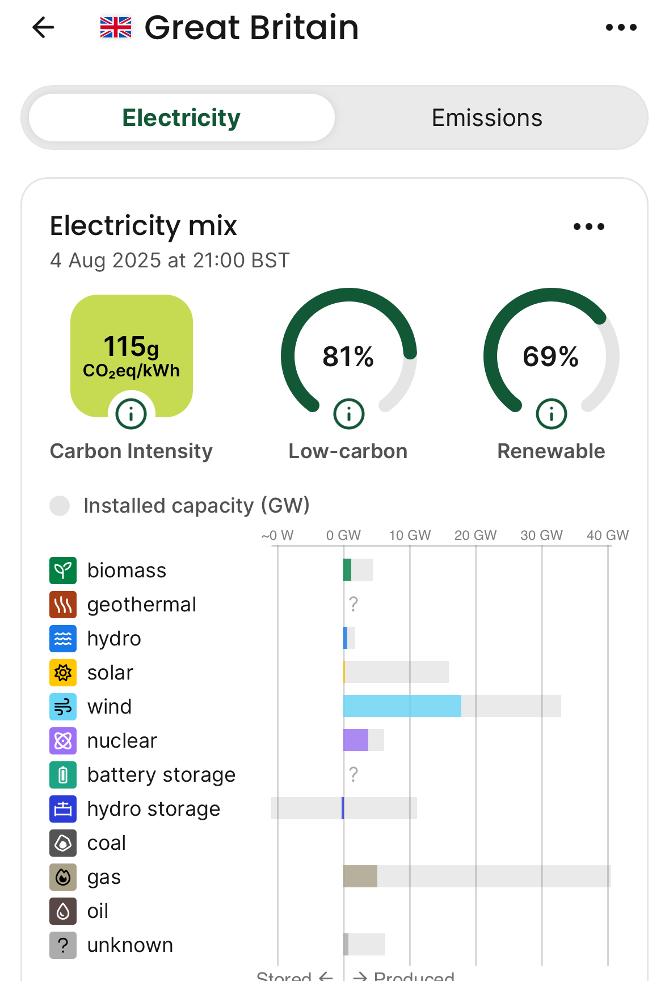Tap the geothermal icon

63,605
